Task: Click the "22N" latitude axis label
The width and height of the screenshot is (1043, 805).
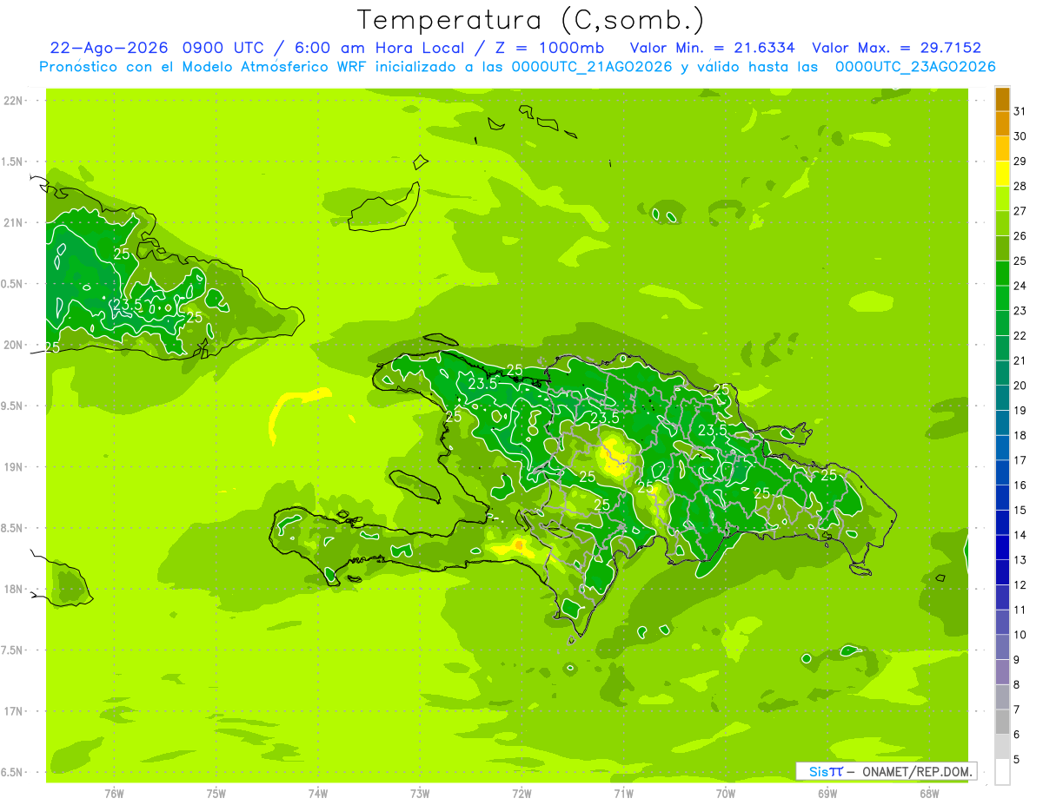Action: (x=13, y=100)
